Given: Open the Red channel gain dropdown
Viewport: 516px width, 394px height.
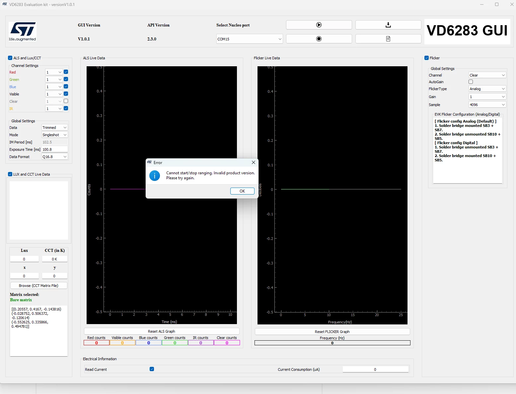Looking at the screenshot, I should coord(54,72).
